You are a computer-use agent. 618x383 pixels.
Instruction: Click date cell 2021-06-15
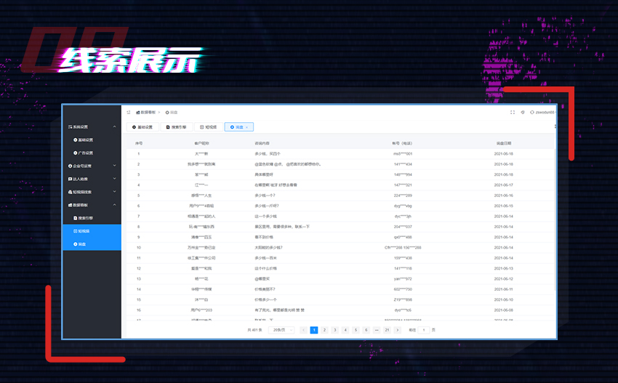(x=504, y=206)
